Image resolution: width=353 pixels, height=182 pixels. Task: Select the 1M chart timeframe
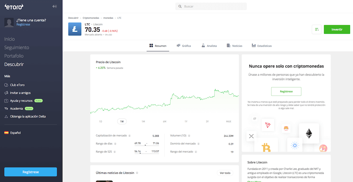143,121
